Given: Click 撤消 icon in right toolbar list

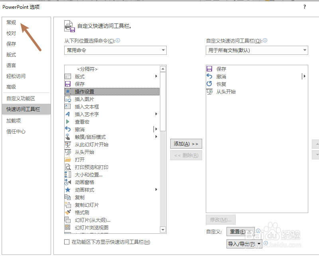Looking at the screenshot, I should coord(209,76).
